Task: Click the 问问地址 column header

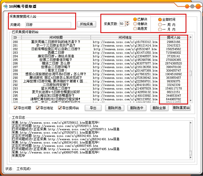Action: coord(125,37)
